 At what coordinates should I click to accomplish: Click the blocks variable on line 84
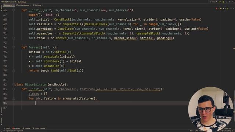pos(33,94)
